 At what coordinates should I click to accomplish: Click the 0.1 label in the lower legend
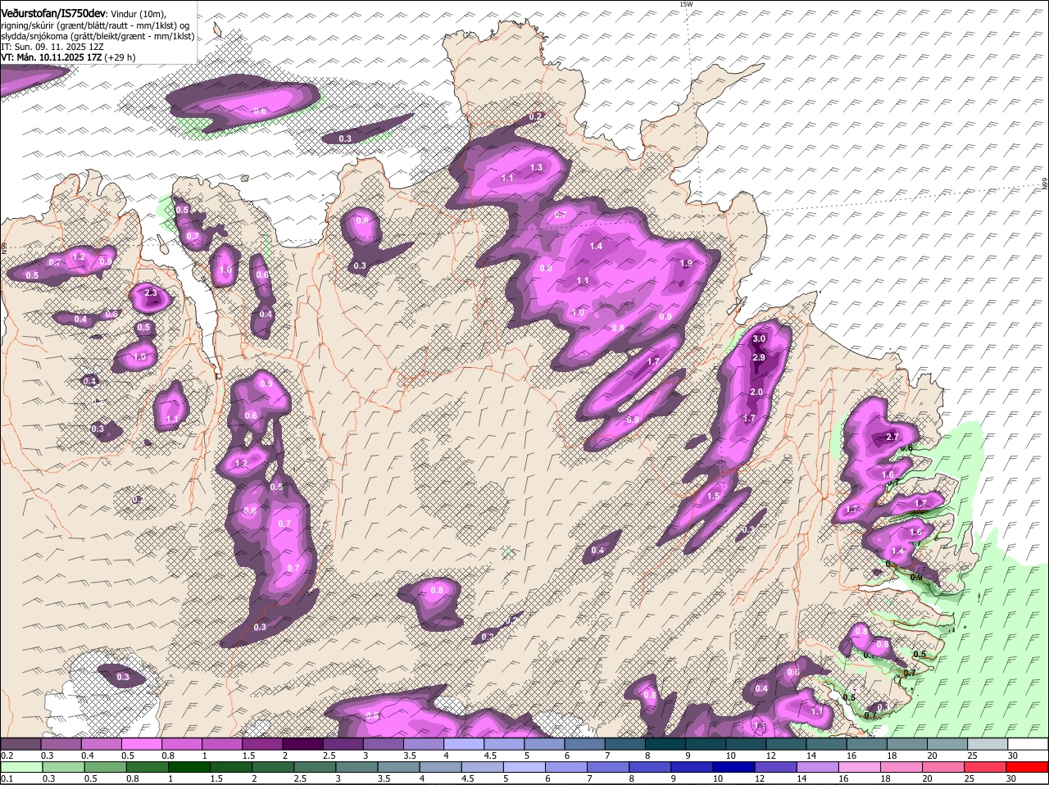[x=7, y=778]
